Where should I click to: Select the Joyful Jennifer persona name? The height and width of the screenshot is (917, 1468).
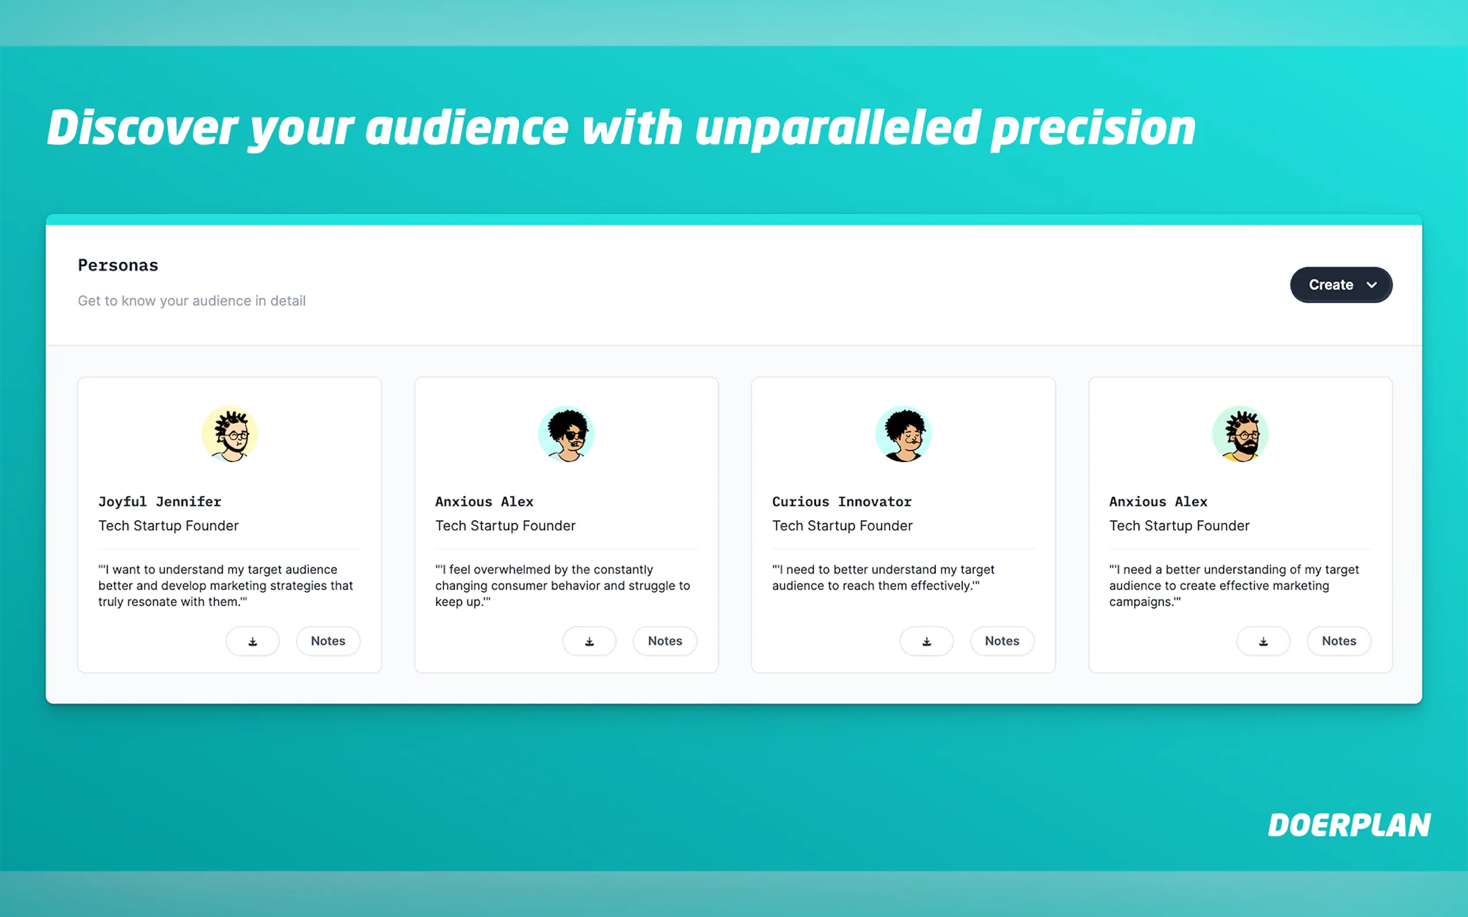click(x=160, y=502)
